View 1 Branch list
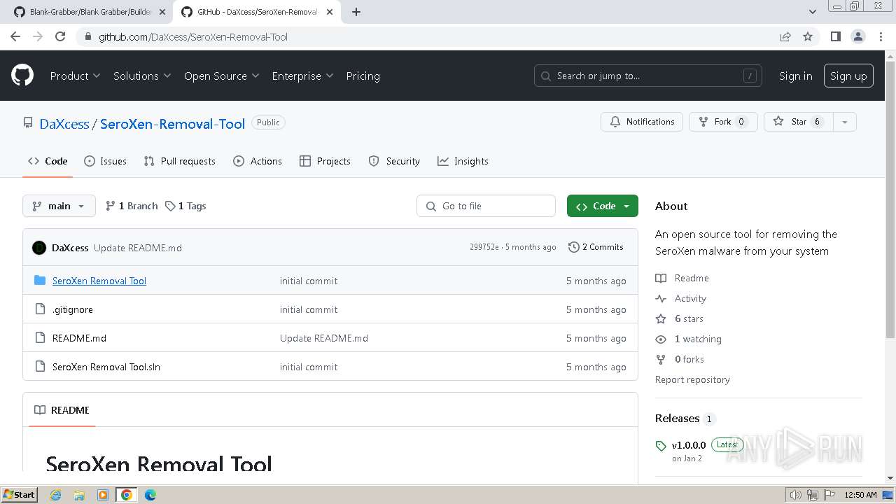 click(132, 206)
